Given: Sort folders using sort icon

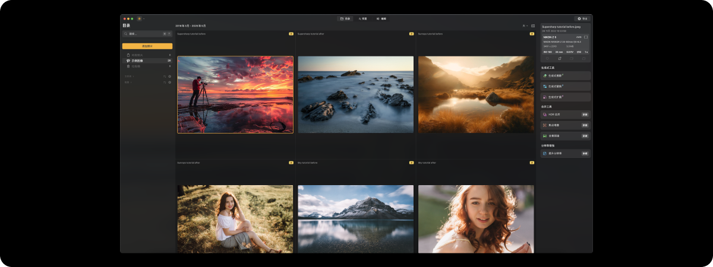Looking at the screenshot, I should 165,77.
